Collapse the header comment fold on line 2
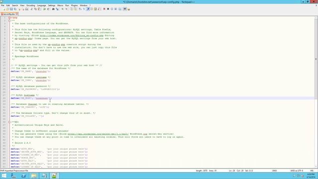Screen dimensions: 318x179 [9, 20]
